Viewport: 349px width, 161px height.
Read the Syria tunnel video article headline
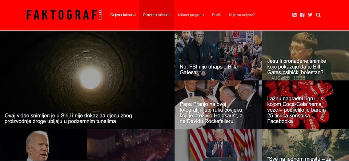[x=68, y=118]
